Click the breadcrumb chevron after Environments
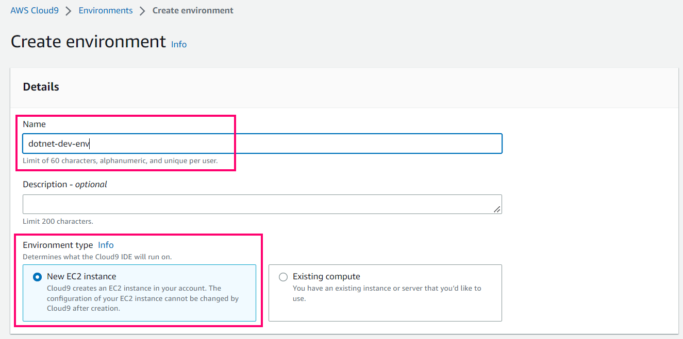 coord(142,10)
